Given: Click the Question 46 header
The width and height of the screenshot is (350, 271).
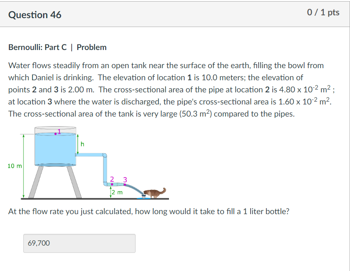Looking at the screenshot, I should click(35, 15).
